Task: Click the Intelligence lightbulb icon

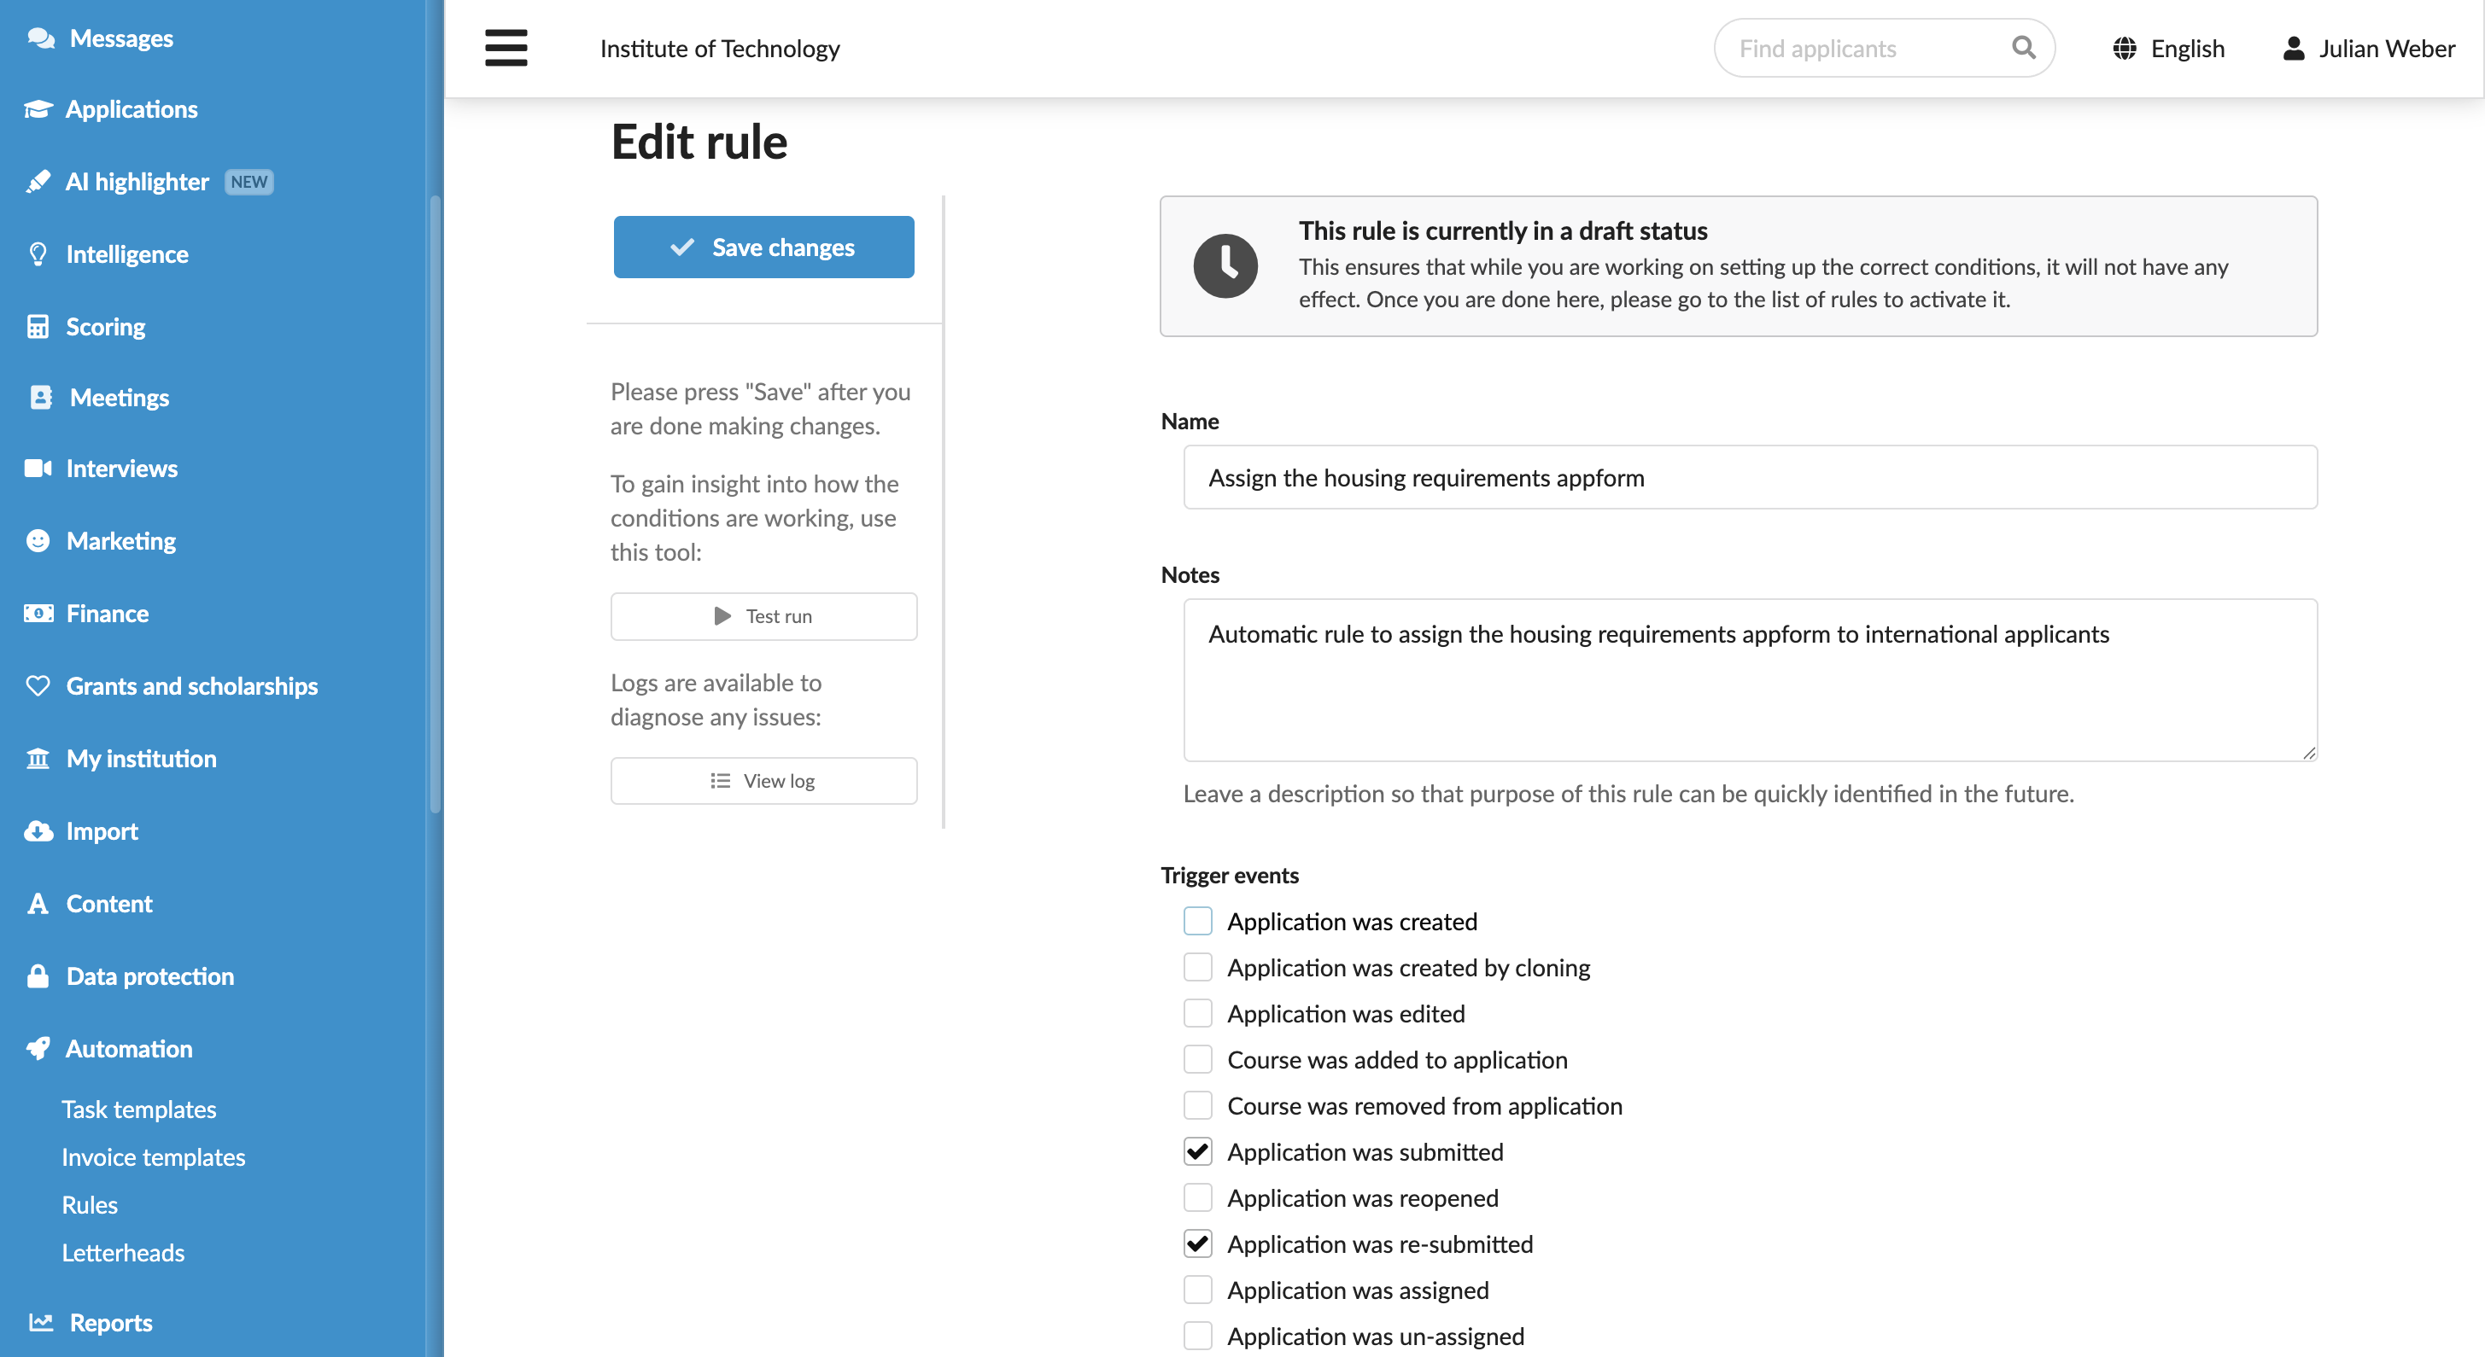Action: [x=38, y=253]
